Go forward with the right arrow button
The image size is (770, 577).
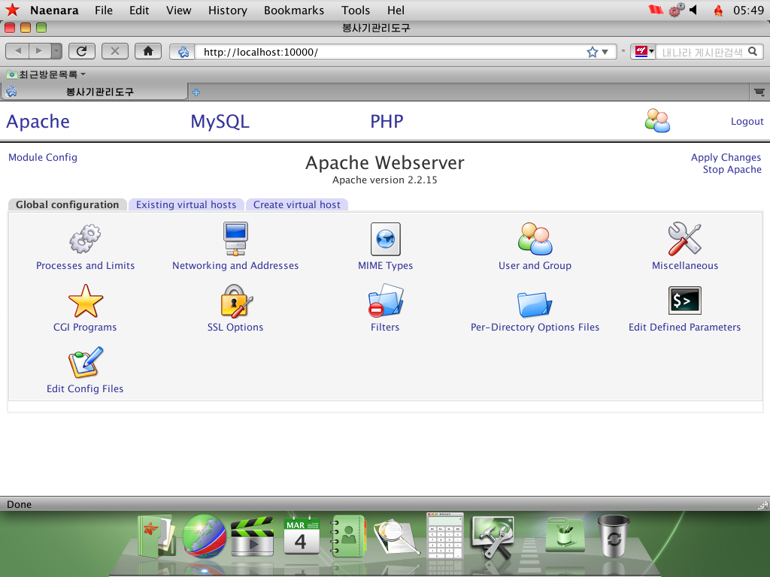click(39, 51)
